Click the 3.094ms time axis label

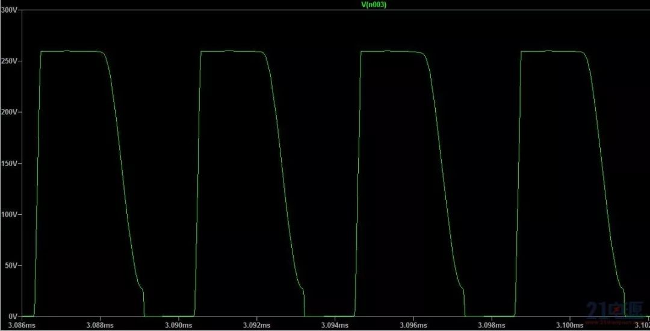(335, 325)
